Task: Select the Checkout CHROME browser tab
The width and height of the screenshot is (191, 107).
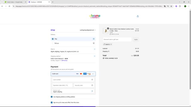Action: point(39,2)
